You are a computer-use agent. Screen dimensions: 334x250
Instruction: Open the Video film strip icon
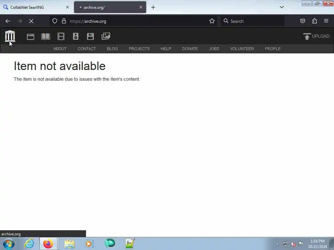click(61, 36)
